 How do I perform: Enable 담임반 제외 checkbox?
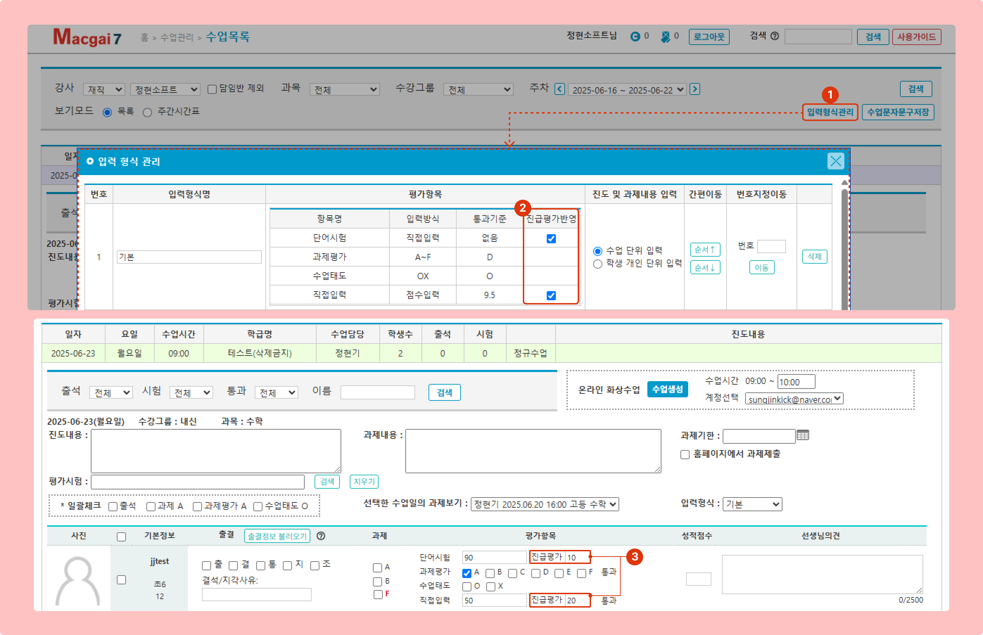click(x=212, y=89)
